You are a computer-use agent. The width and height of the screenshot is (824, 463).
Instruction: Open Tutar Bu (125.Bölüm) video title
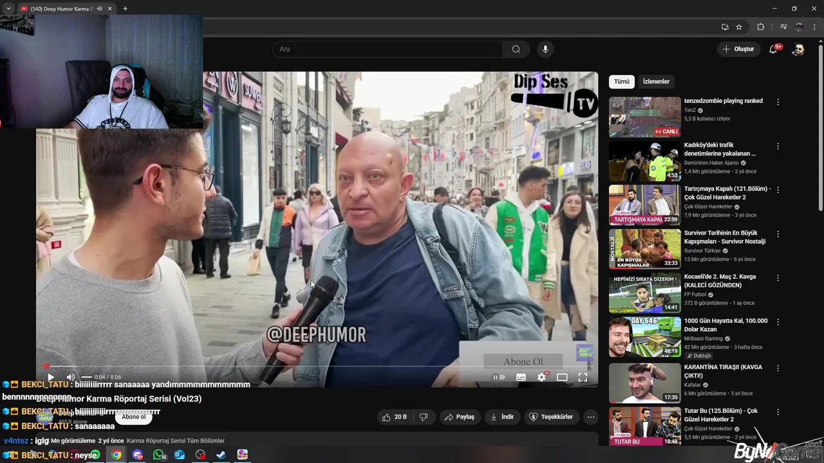tap(721, 415)
